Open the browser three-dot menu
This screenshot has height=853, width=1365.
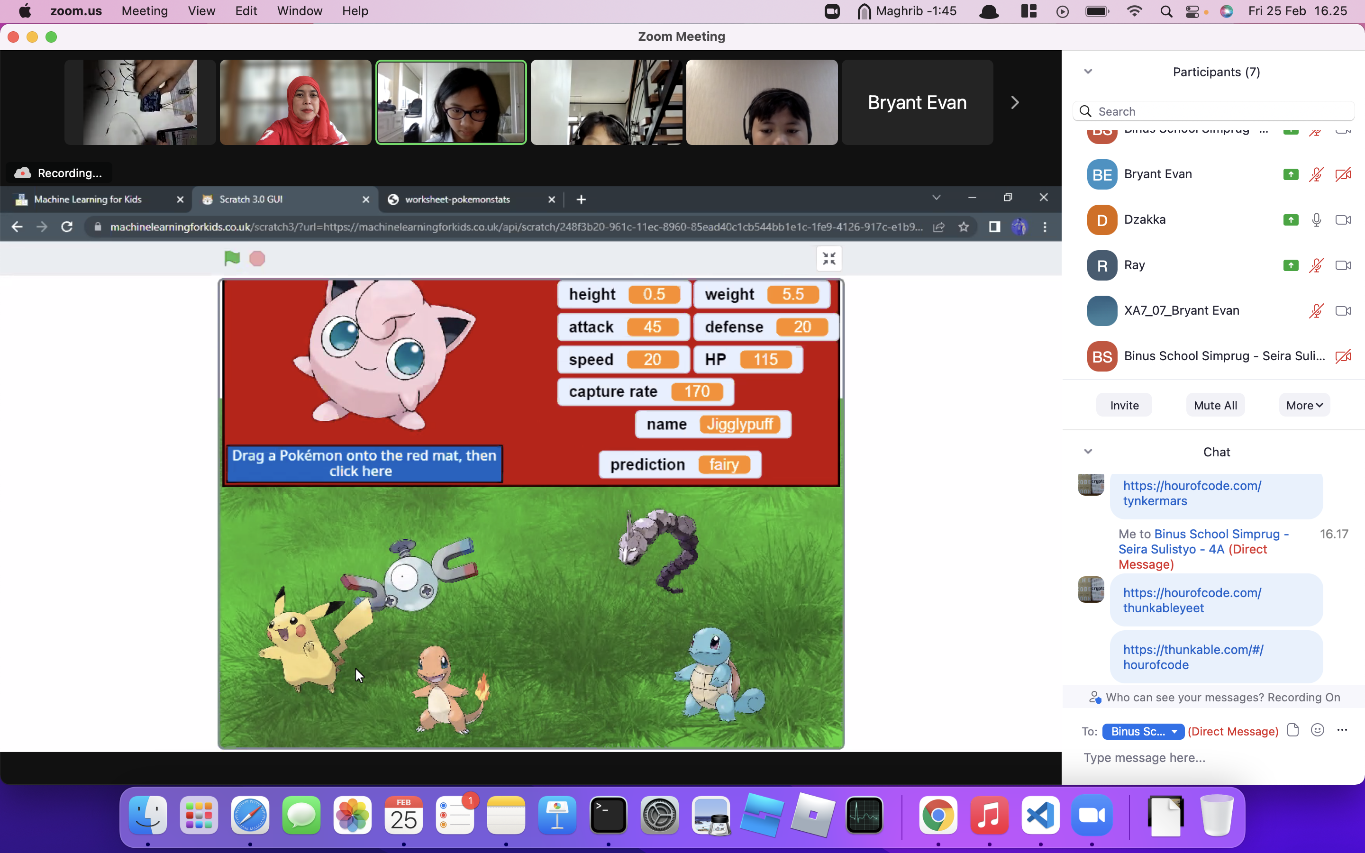tap(1045, 227)
